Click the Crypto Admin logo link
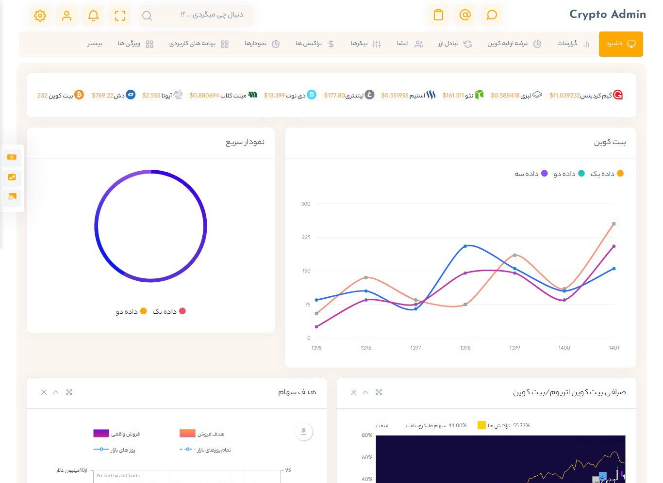The width and height of the screenshot is (663, 483). [x=607, y=15]
